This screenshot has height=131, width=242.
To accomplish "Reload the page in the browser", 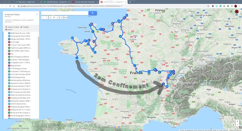I will (x=10, y=6).
